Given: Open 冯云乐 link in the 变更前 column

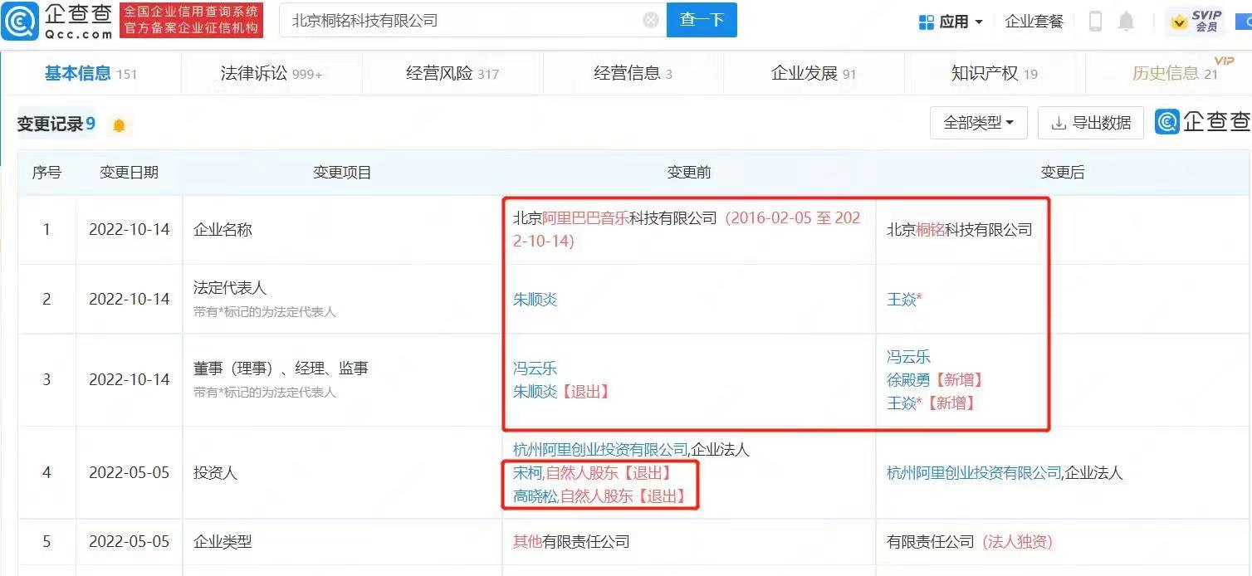Looking at the screenshot, I should pos(535,368).
